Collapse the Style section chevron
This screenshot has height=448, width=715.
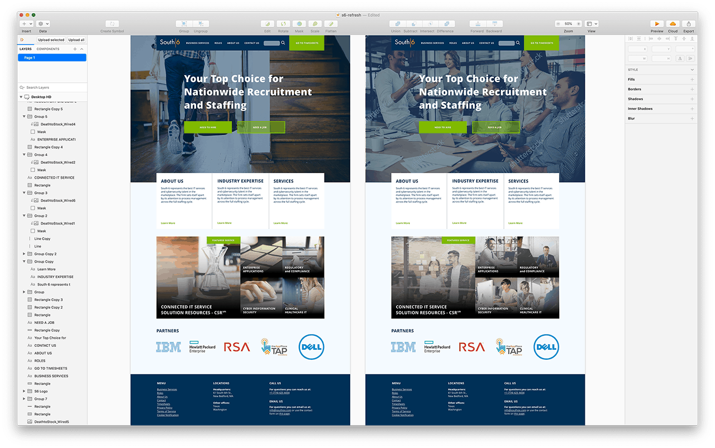click(692, 70)
